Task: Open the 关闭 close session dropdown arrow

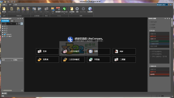Action: 28,14
